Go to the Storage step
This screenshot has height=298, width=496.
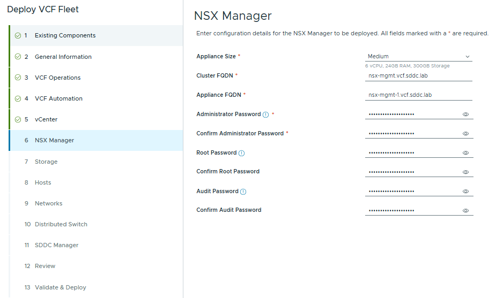click(x=46, y=162)
